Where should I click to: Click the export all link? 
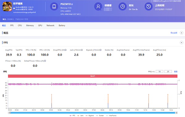point(174,33)
